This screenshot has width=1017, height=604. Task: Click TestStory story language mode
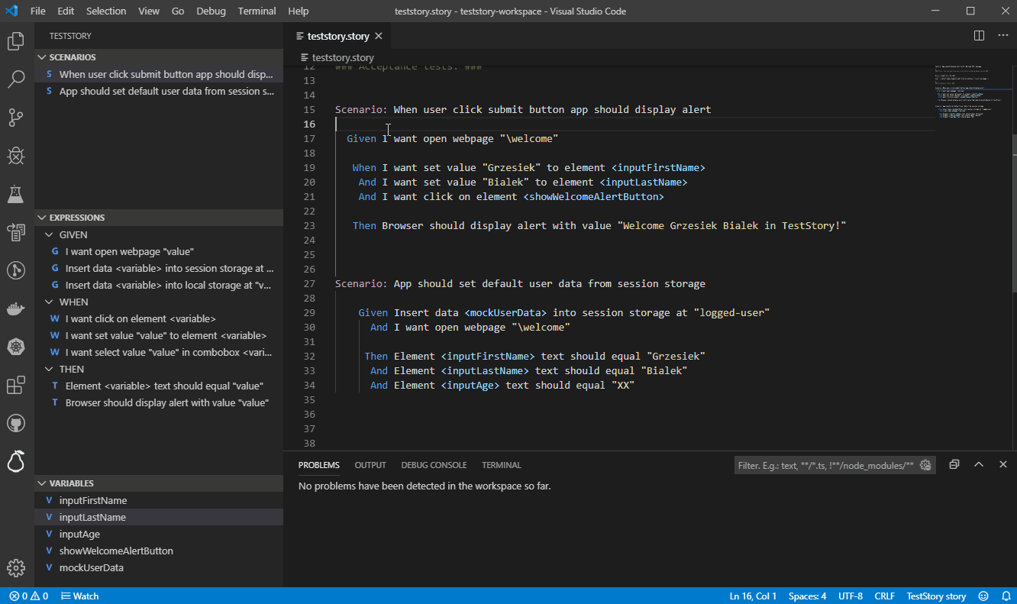coord(936,596)
